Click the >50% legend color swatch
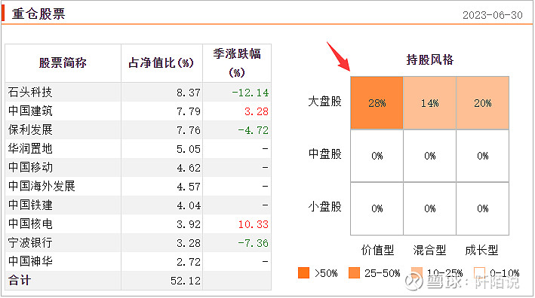The width and height of the screenshot is (535, 298). click(x=303, y=273)
